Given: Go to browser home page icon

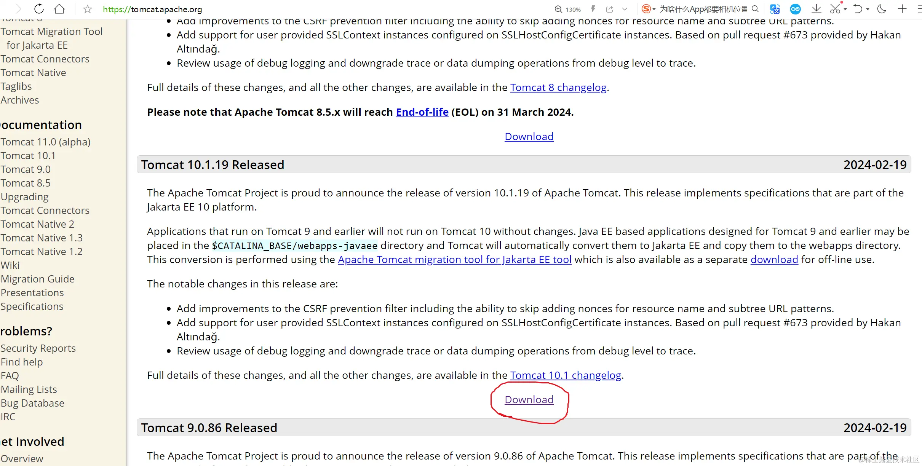Looking at the screenshot, I should (x=59, y=9).
